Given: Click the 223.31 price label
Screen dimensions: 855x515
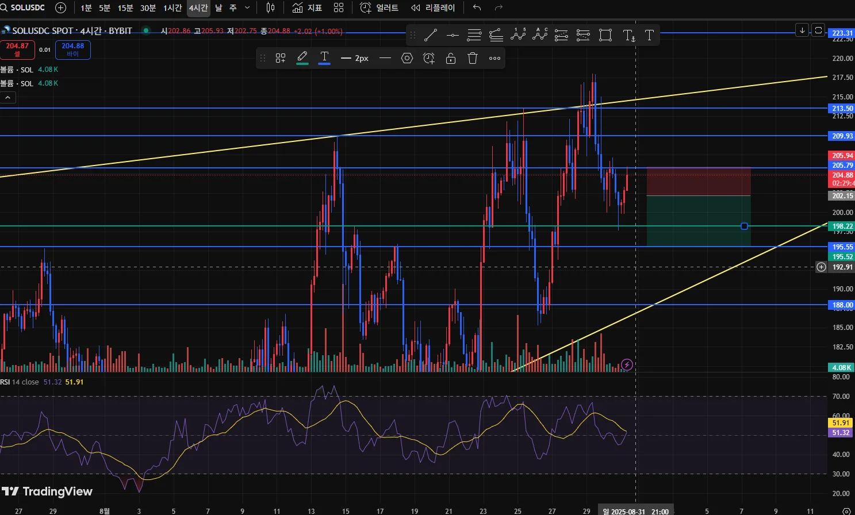Looking at the screenshot, I should 842,33.
